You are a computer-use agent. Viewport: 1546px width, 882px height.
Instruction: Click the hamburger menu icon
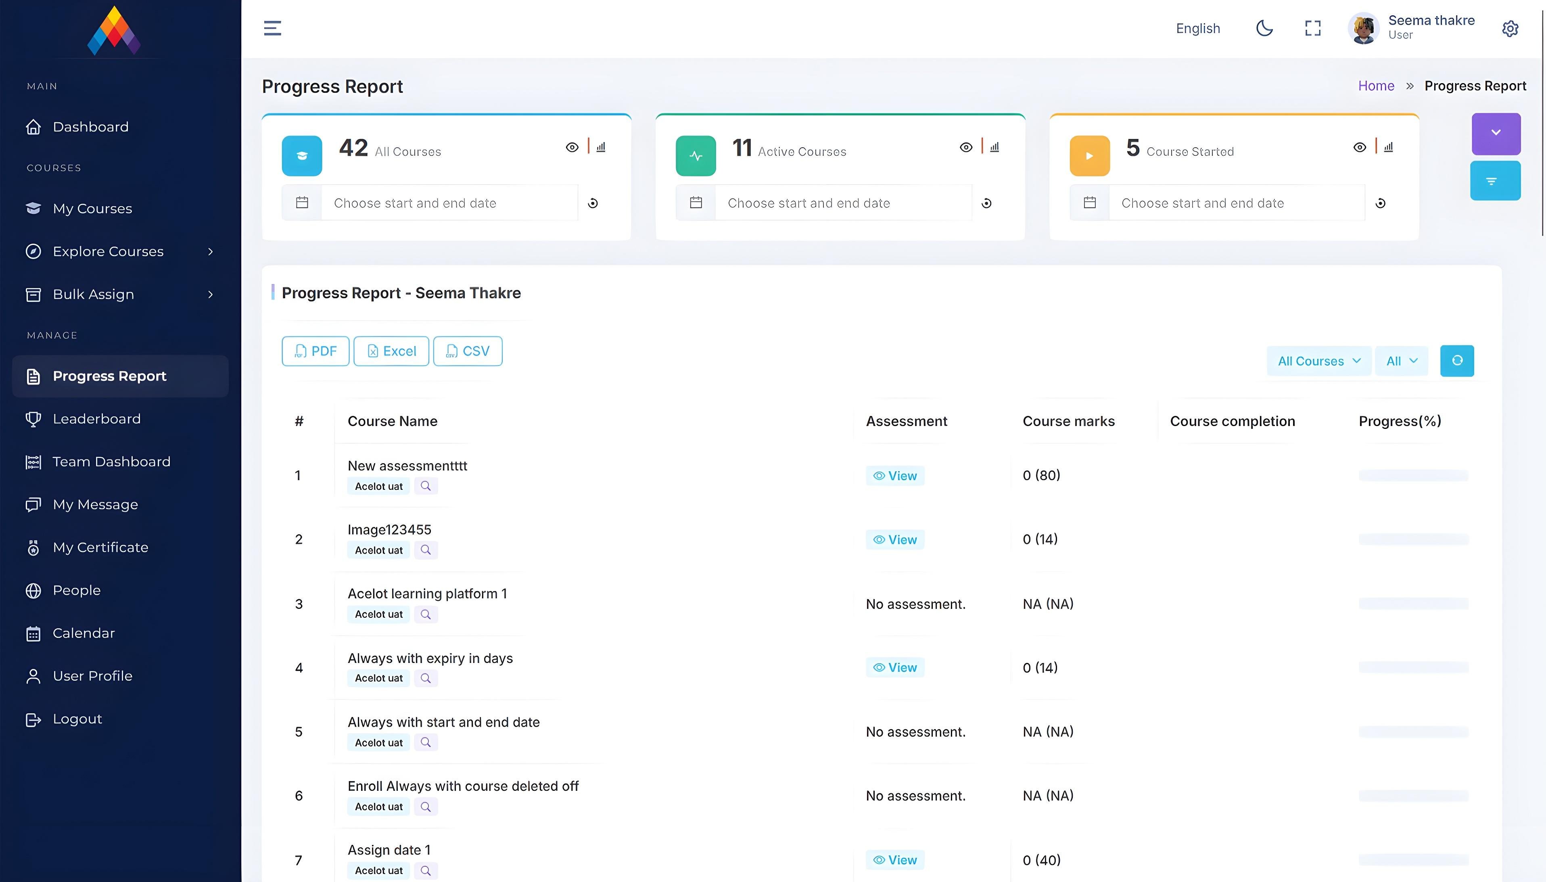pyautogui.click(x=272, y=29)
